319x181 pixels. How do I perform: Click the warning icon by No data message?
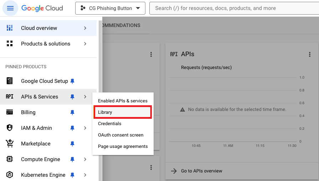coord(182,110)
